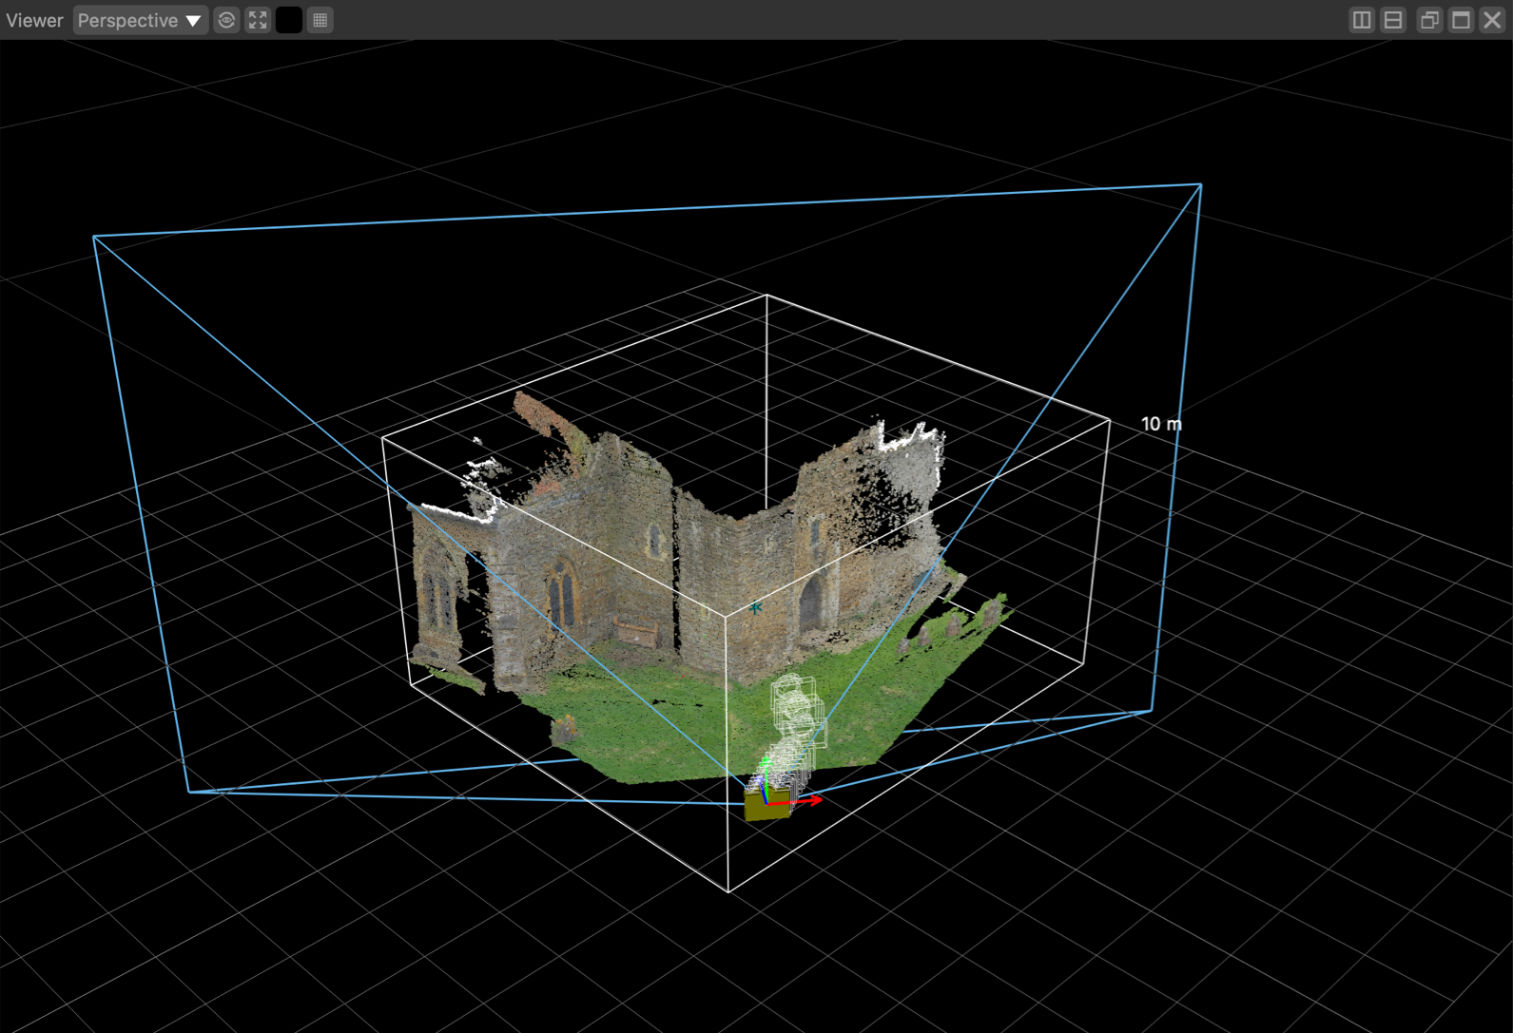Click the "10 m" scale label
Screen dimensions: 1513x1033
coord(1161,424)
